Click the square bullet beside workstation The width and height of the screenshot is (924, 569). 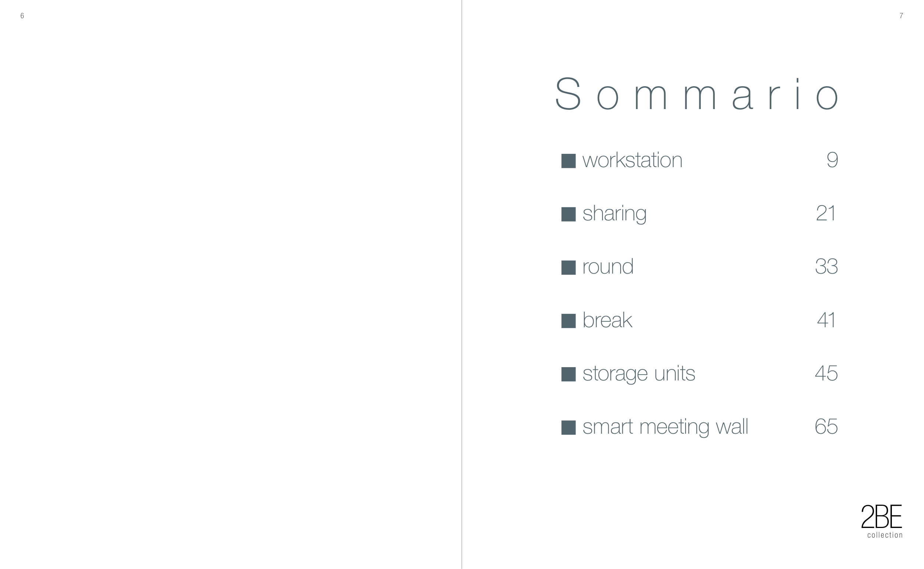coord(568,161)
